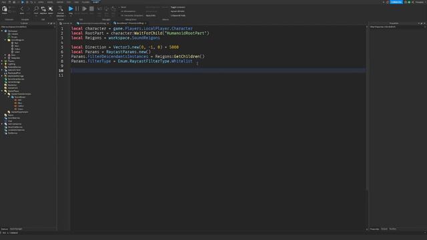Switch to the HOME ribbon tab
This screenshot has height=240, width=427.
tap(41, 2)
